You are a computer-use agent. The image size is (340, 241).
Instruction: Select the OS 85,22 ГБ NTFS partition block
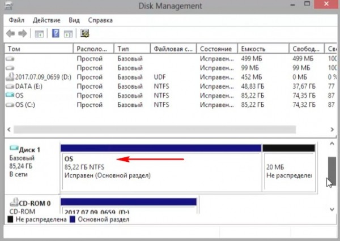[161, 168]
